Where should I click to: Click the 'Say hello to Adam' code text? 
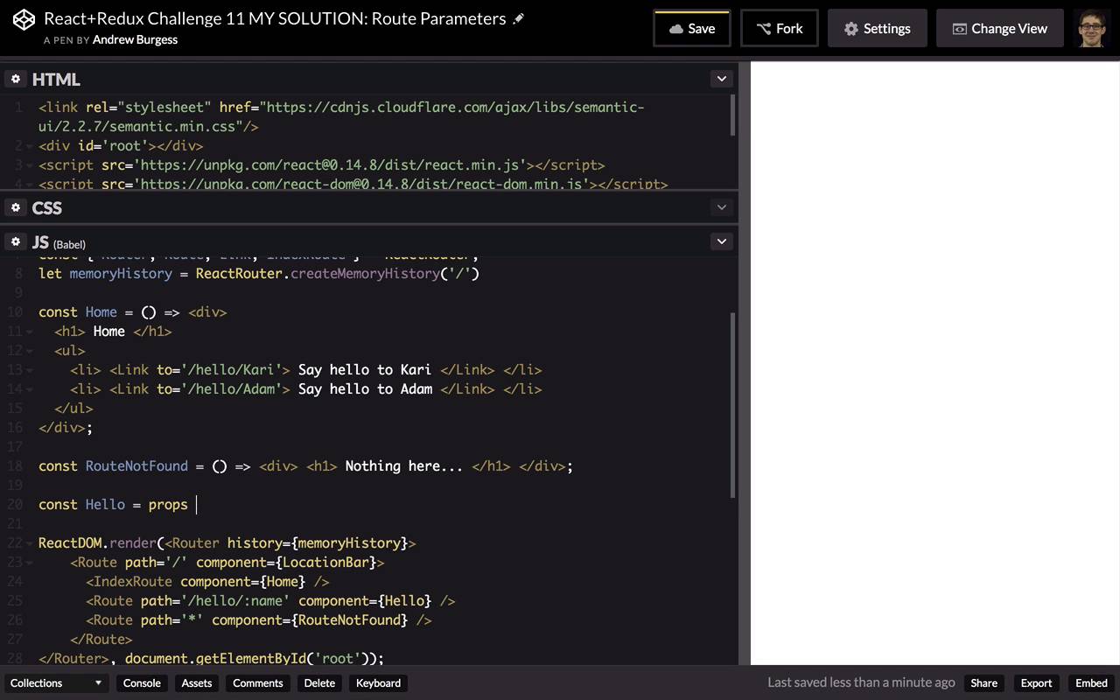[x=365, y=389]
